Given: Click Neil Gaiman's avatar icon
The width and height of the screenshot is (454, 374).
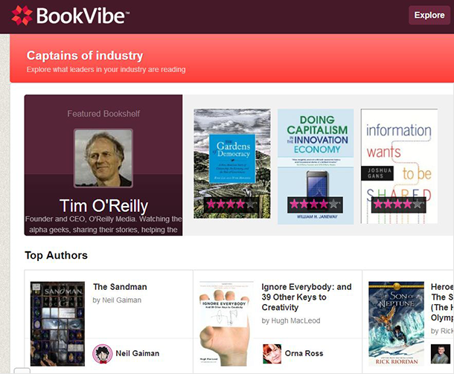Looking at the screenshot, I should [x=102, y=353].
